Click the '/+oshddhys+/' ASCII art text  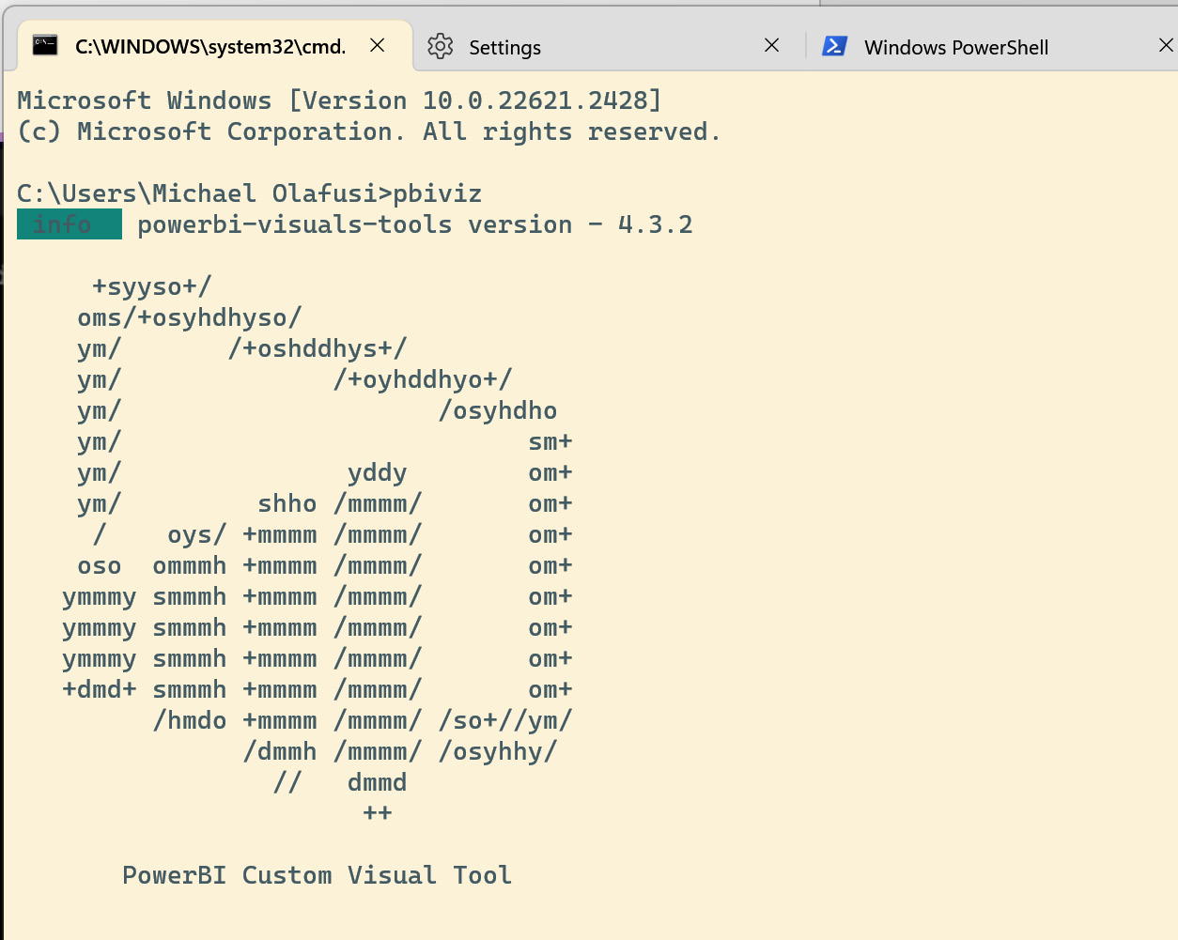tap(318, 348)
